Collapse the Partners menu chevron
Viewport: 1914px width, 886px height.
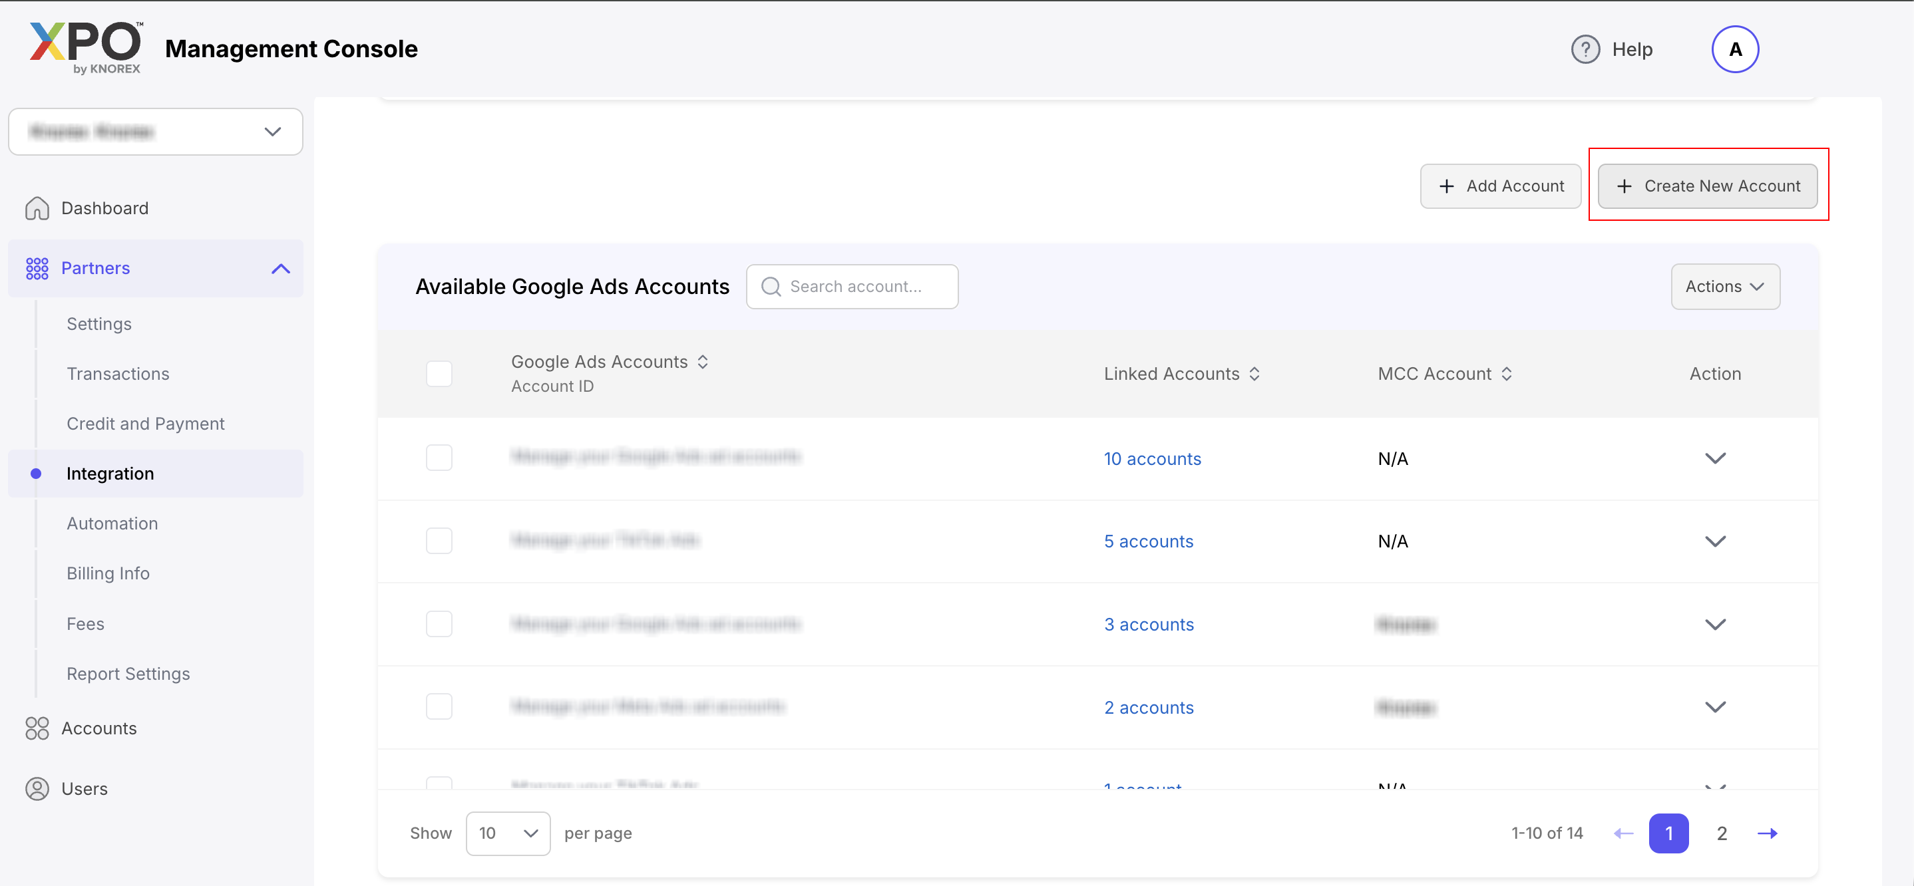[x=280, y=268]
